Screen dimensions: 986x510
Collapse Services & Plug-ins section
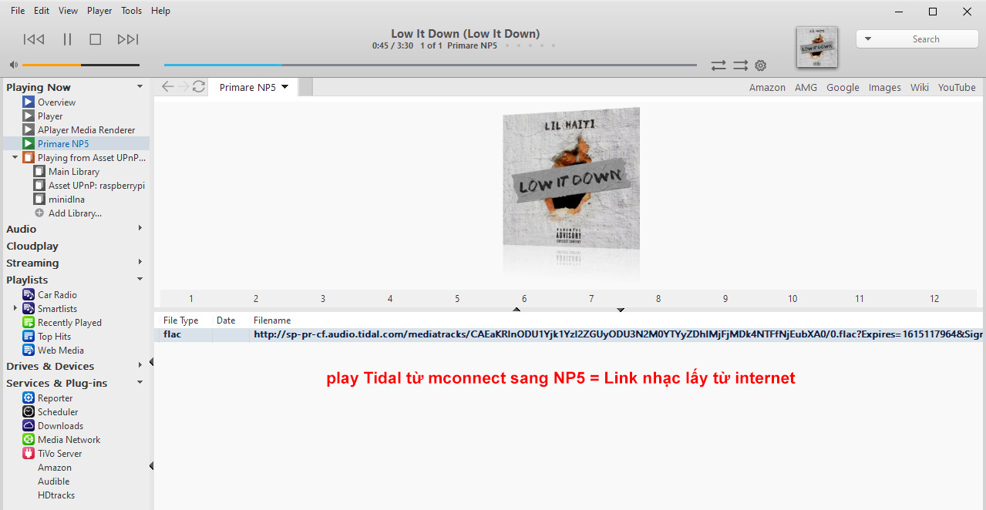click(x=140, y=382)
